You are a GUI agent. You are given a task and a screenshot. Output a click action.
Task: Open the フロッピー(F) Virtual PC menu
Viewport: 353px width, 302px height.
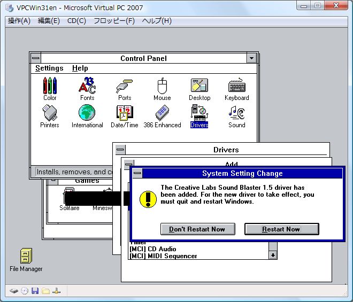[114, 21]
